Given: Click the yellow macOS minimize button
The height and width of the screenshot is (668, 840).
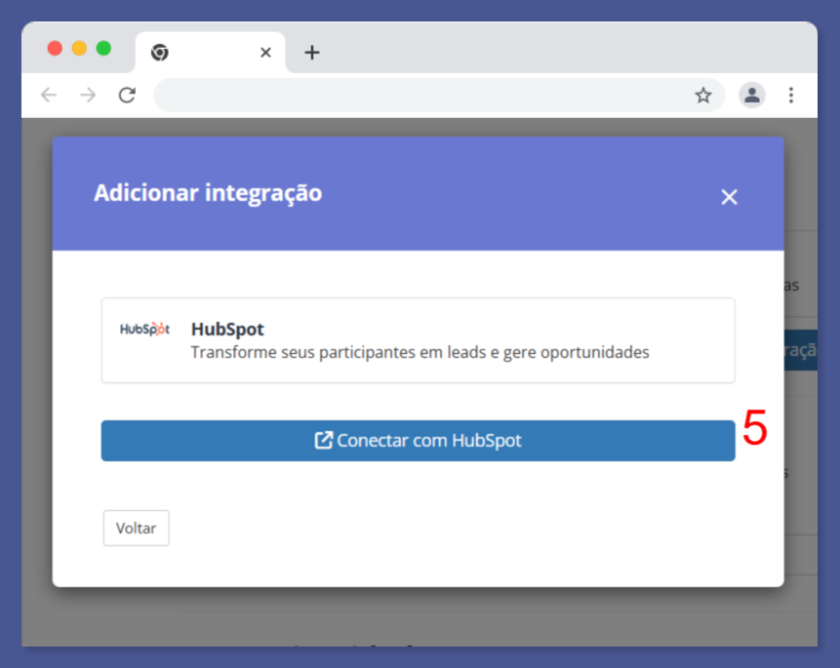Looking at the screenshot, I should click(x=79, y=48).
